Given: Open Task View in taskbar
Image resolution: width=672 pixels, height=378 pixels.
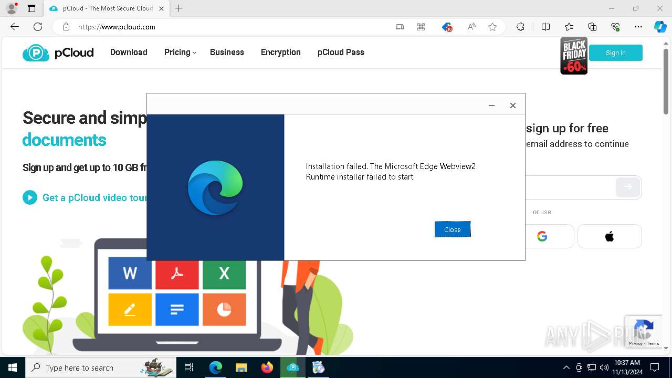Looking at the screenshot, I should [x=189, y=367].
